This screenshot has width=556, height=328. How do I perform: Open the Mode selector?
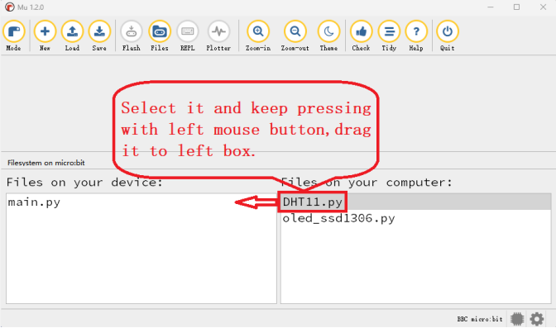tap(14, 36)
